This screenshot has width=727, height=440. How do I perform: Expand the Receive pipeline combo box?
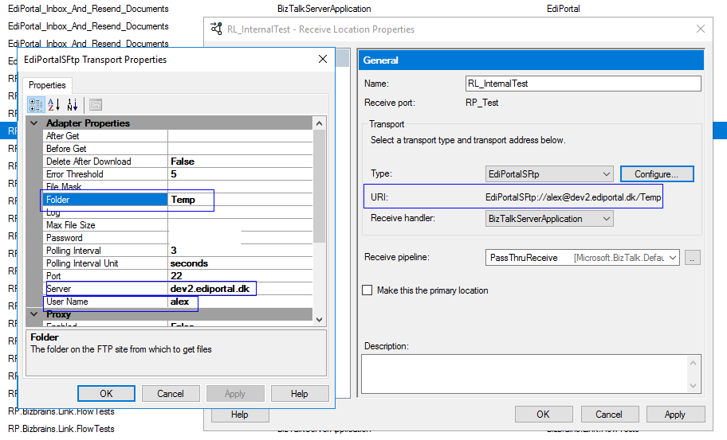pos(672,258)
